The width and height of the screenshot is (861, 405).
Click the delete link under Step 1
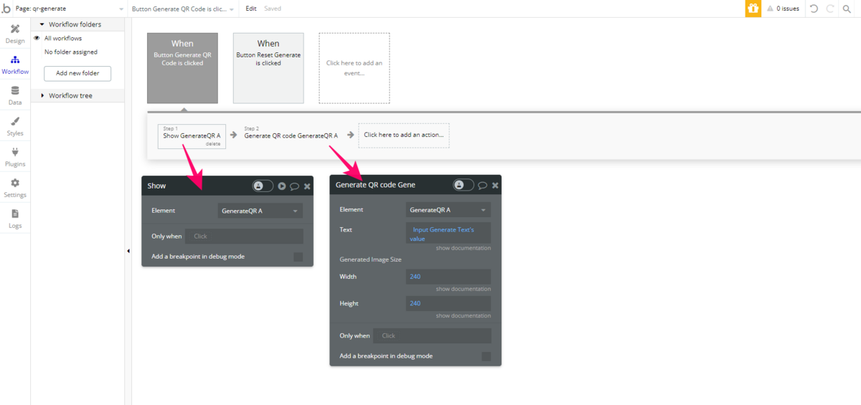[213, 144]
